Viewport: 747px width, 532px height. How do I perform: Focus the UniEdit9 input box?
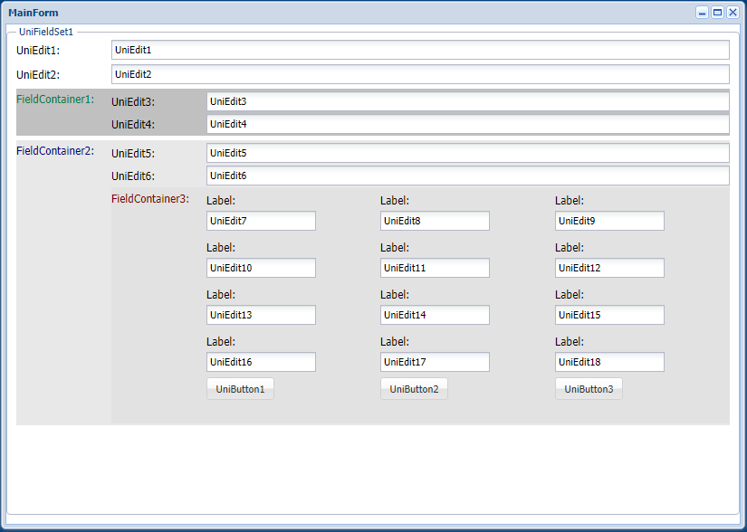(609, 221)
